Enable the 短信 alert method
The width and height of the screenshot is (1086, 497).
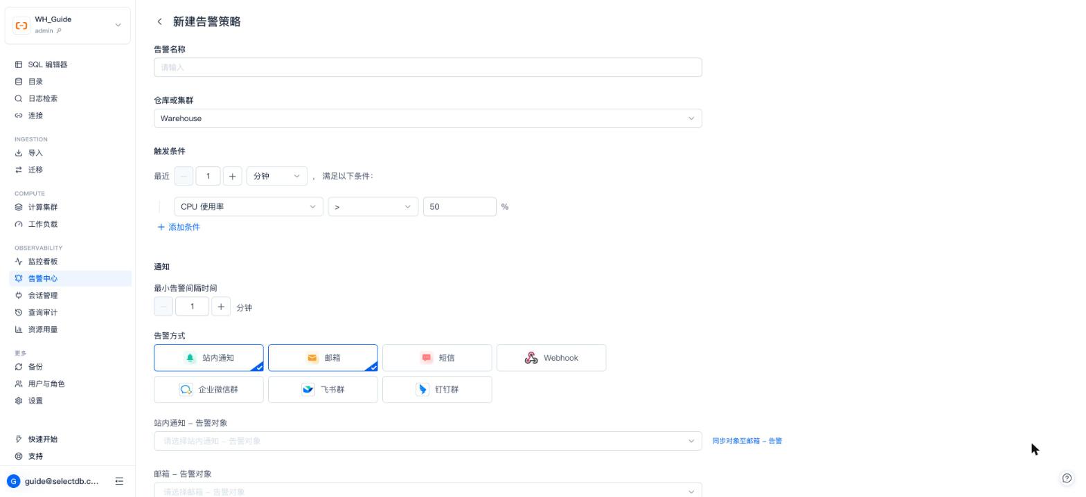[x=437, y=358]
